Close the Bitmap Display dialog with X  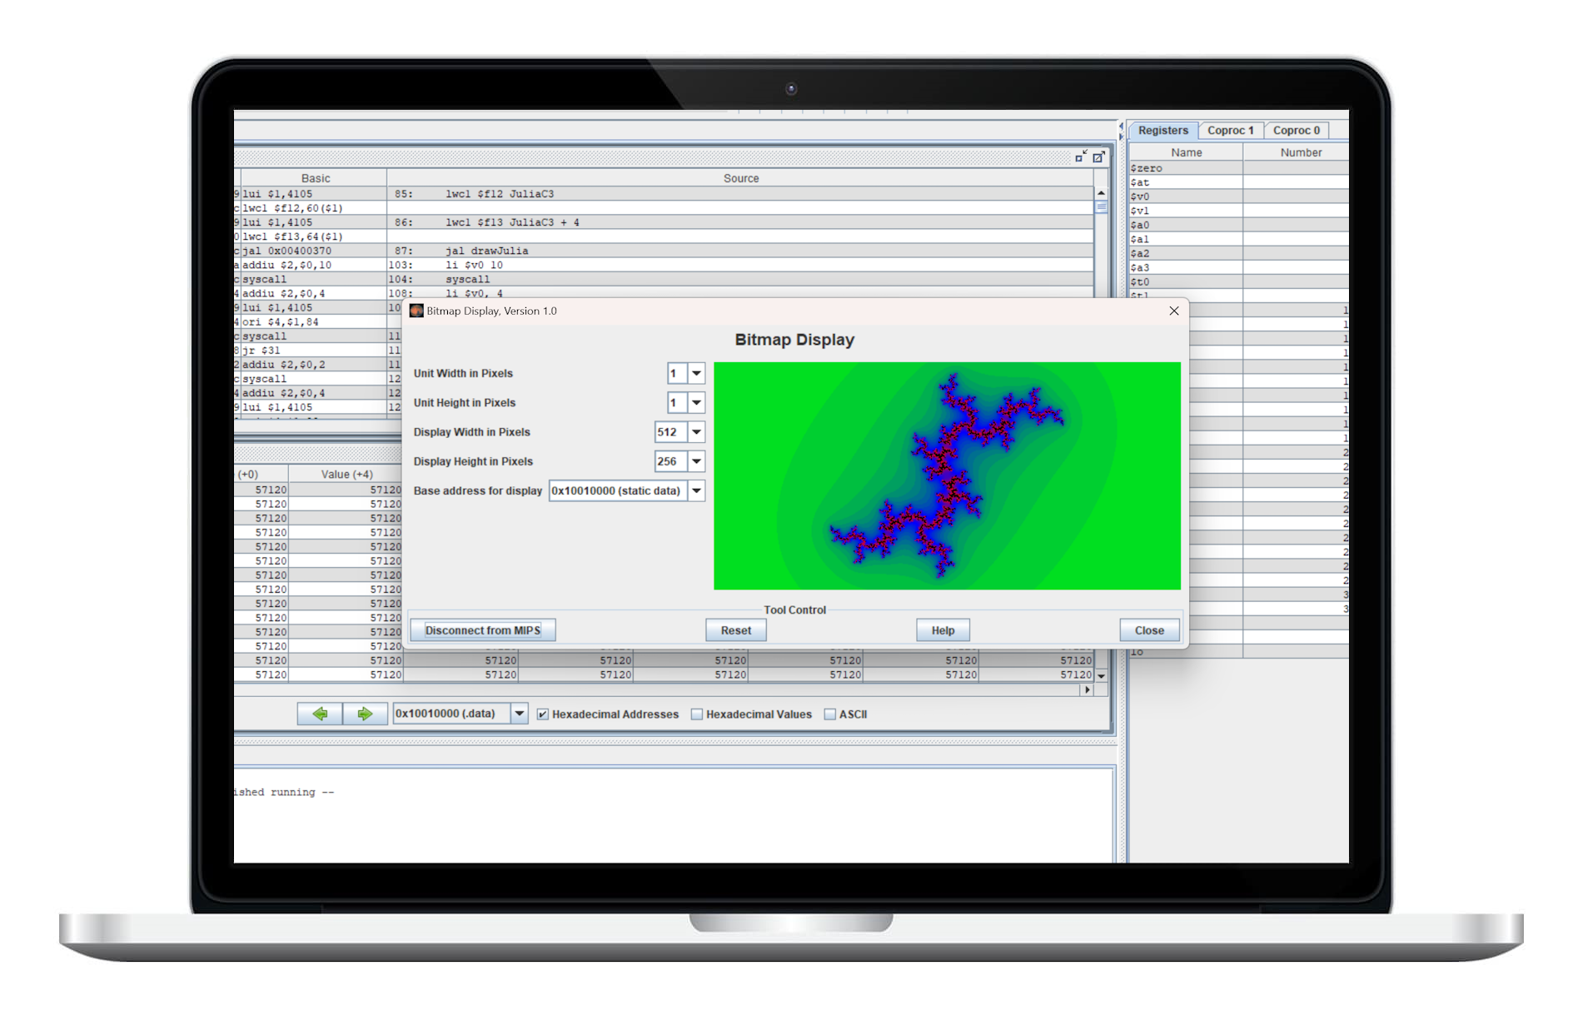pyautogui.click(x=1173, y=311)
